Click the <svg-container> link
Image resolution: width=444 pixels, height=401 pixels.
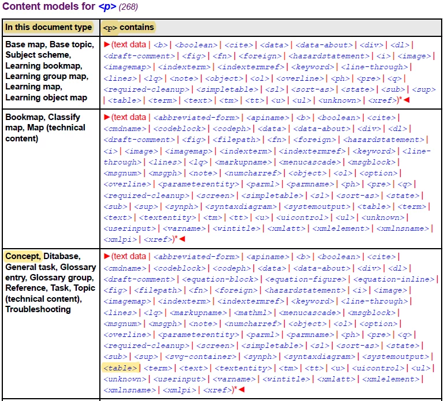[x=201, y=357]
